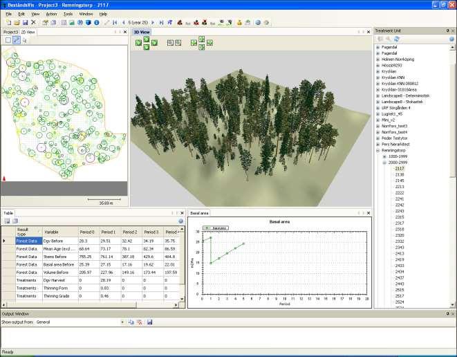This screenshot has width=457, height=357.
Task: Open the File menu
Action: [x=8, y=14]
